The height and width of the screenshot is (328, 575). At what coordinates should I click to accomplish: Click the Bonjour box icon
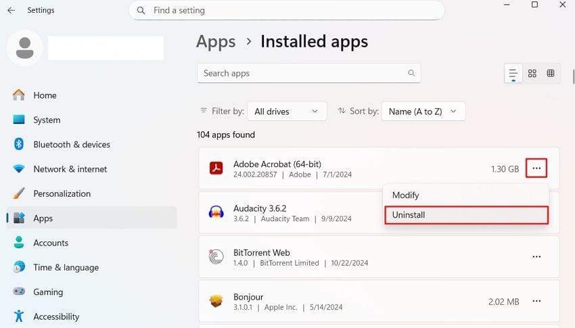coord(216,301)
